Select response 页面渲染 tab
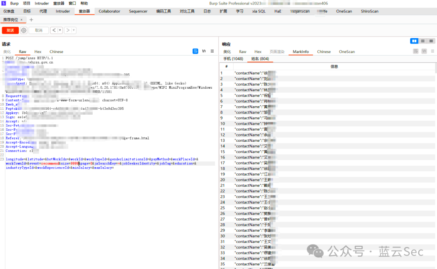The image size is (437, 269). tap(277, 51)
